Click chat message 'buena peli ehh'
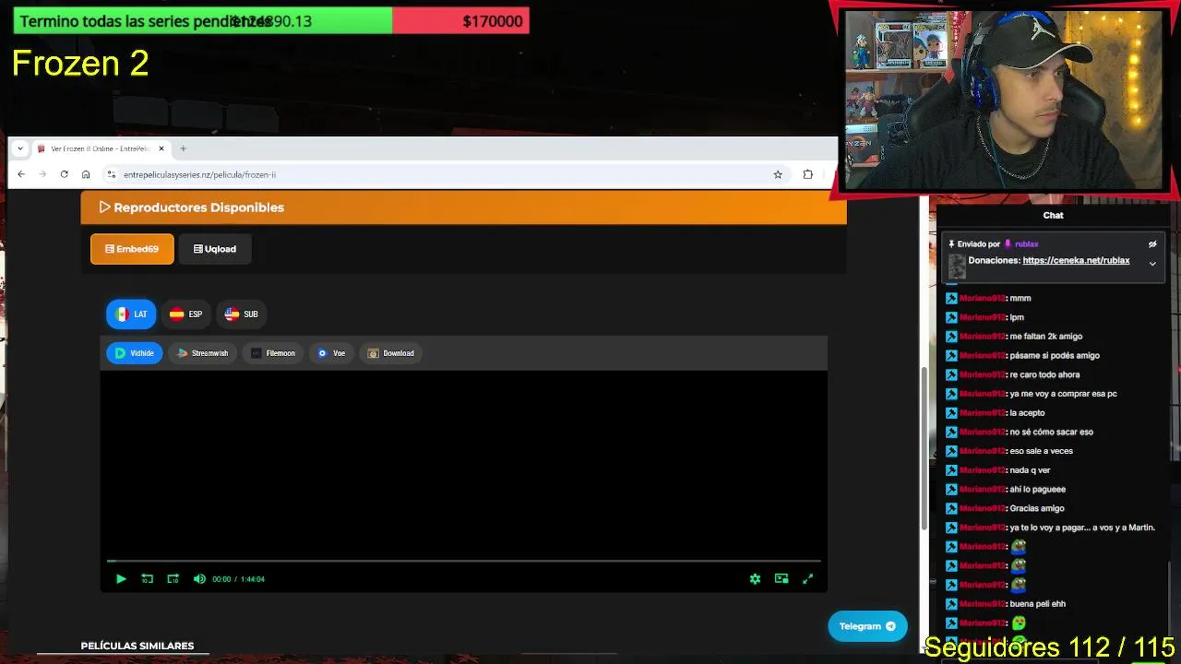This screenshot has height=664, width=1181. coord(1037,604)
